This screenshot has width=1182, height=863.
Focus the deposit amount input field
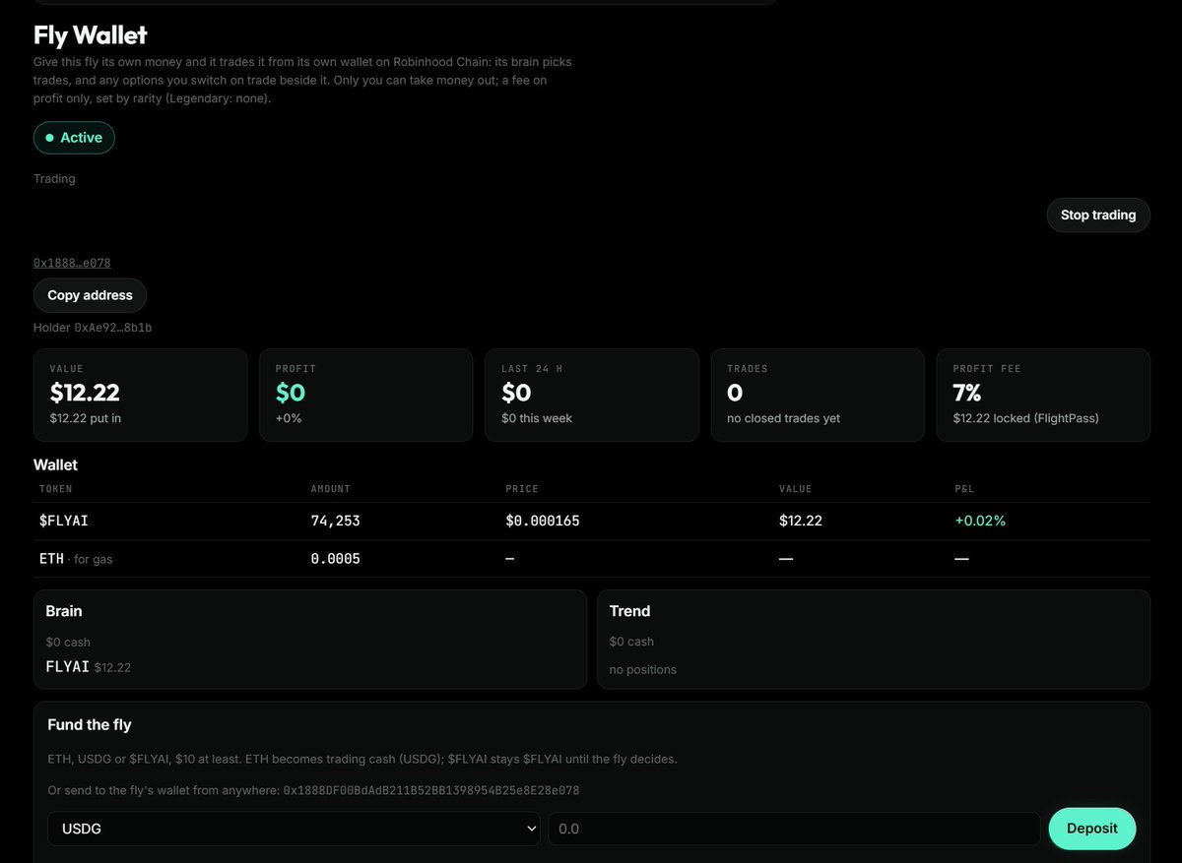(794, 829)
